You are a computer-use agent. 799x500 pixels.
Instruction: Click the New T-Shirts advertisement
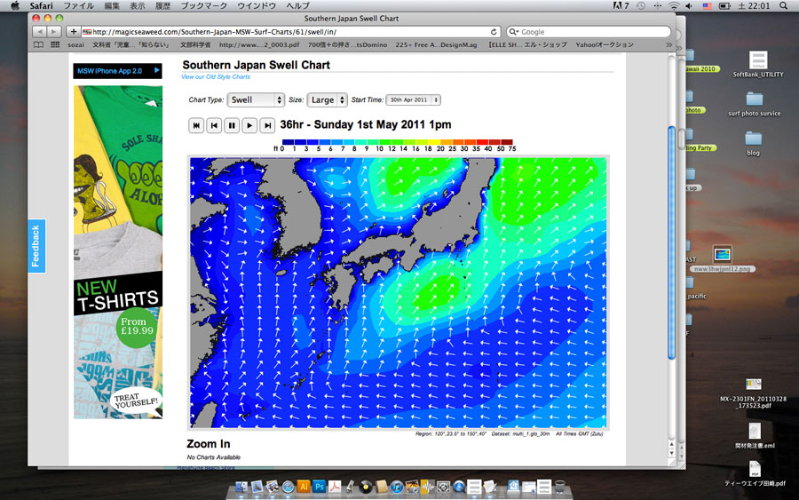118,252
